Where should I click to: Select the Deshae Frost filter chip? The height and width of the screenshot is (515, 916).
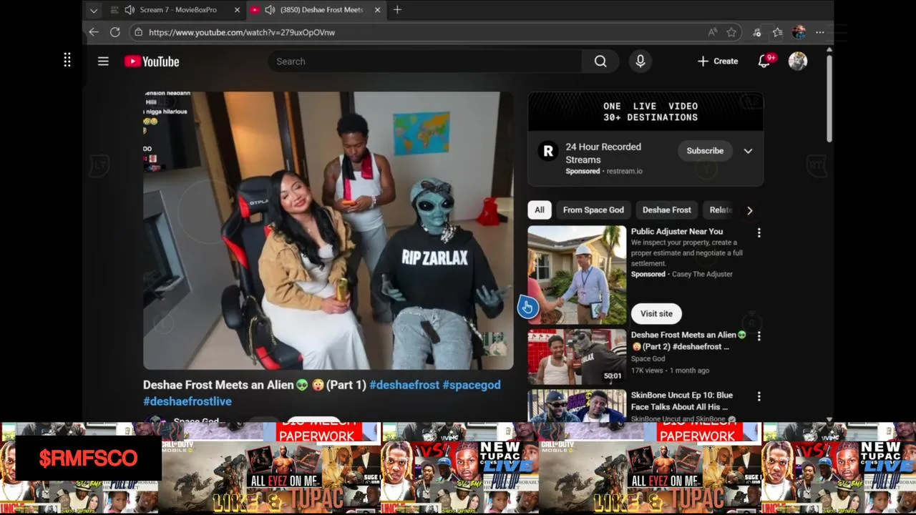click(x=666, y=210)
